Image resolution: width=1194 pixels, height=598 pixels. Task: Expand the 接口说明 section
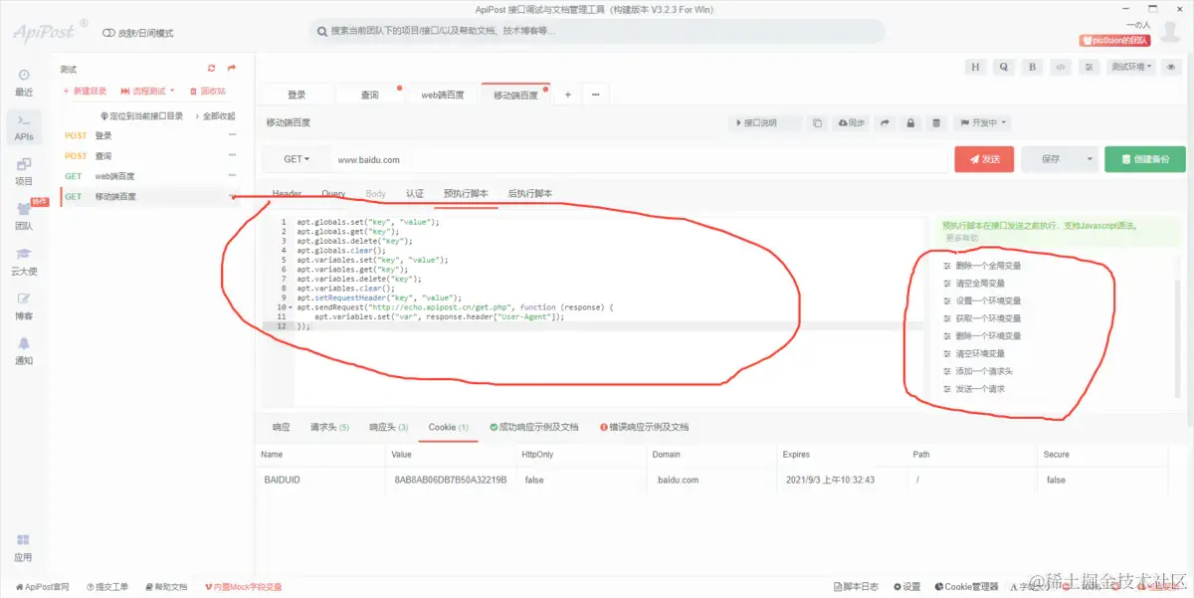(766, 123)
